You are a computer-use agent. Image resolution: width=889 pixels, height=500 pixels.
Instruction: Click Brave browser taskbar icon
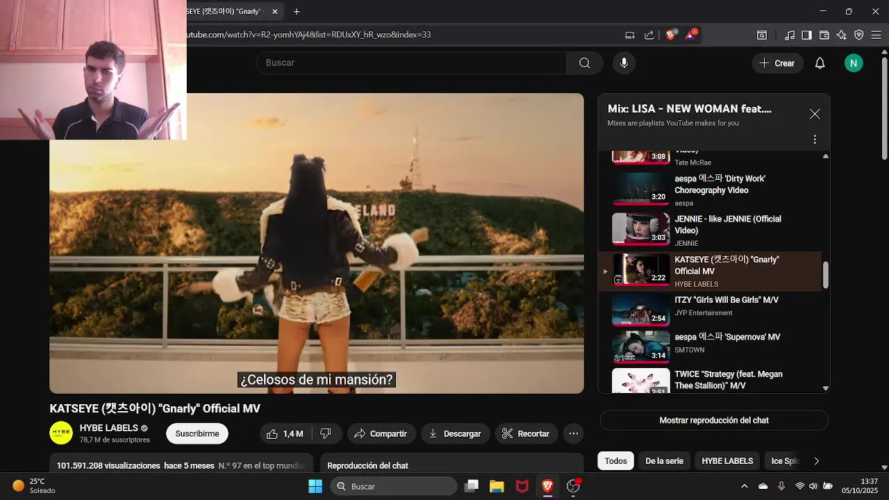[548, 486]
